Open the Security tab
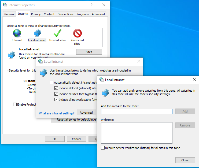The image size is (199, 168). (x=23, y=14)
